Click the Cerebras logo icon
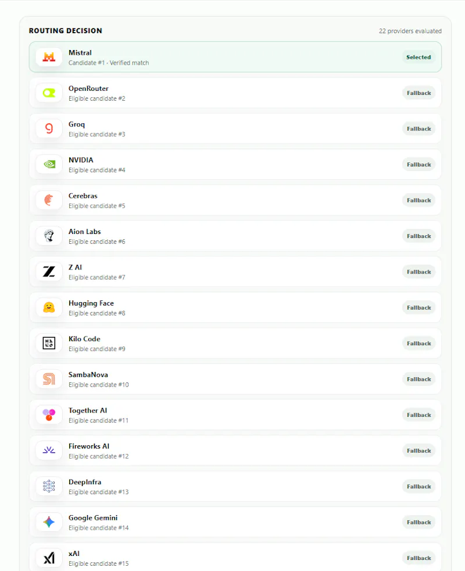The height and width of the screenshot is (571, 465). (x=49, y=200)
